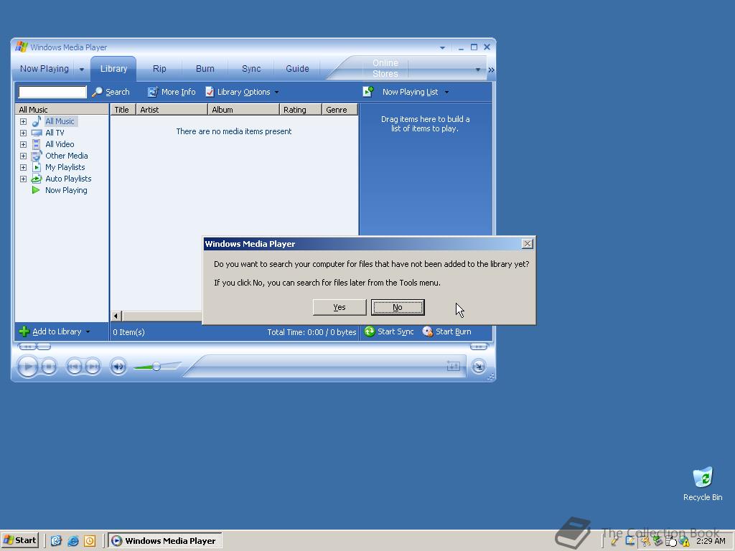Image resolution: width=735 pixels, height=551 pixels.
Task: Open the Online Stores dropdown arrow
Action: click(477, 70)
